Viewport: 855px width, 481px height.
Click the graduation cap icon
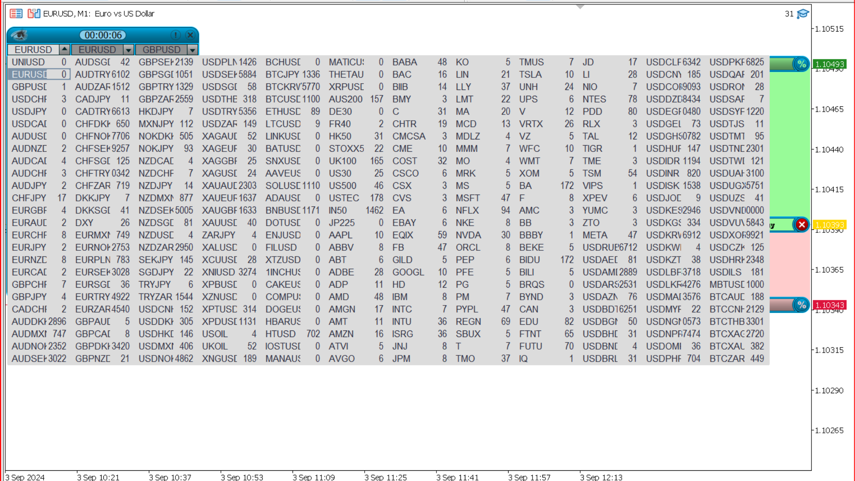pyautogui.click(x=802, y=14)
